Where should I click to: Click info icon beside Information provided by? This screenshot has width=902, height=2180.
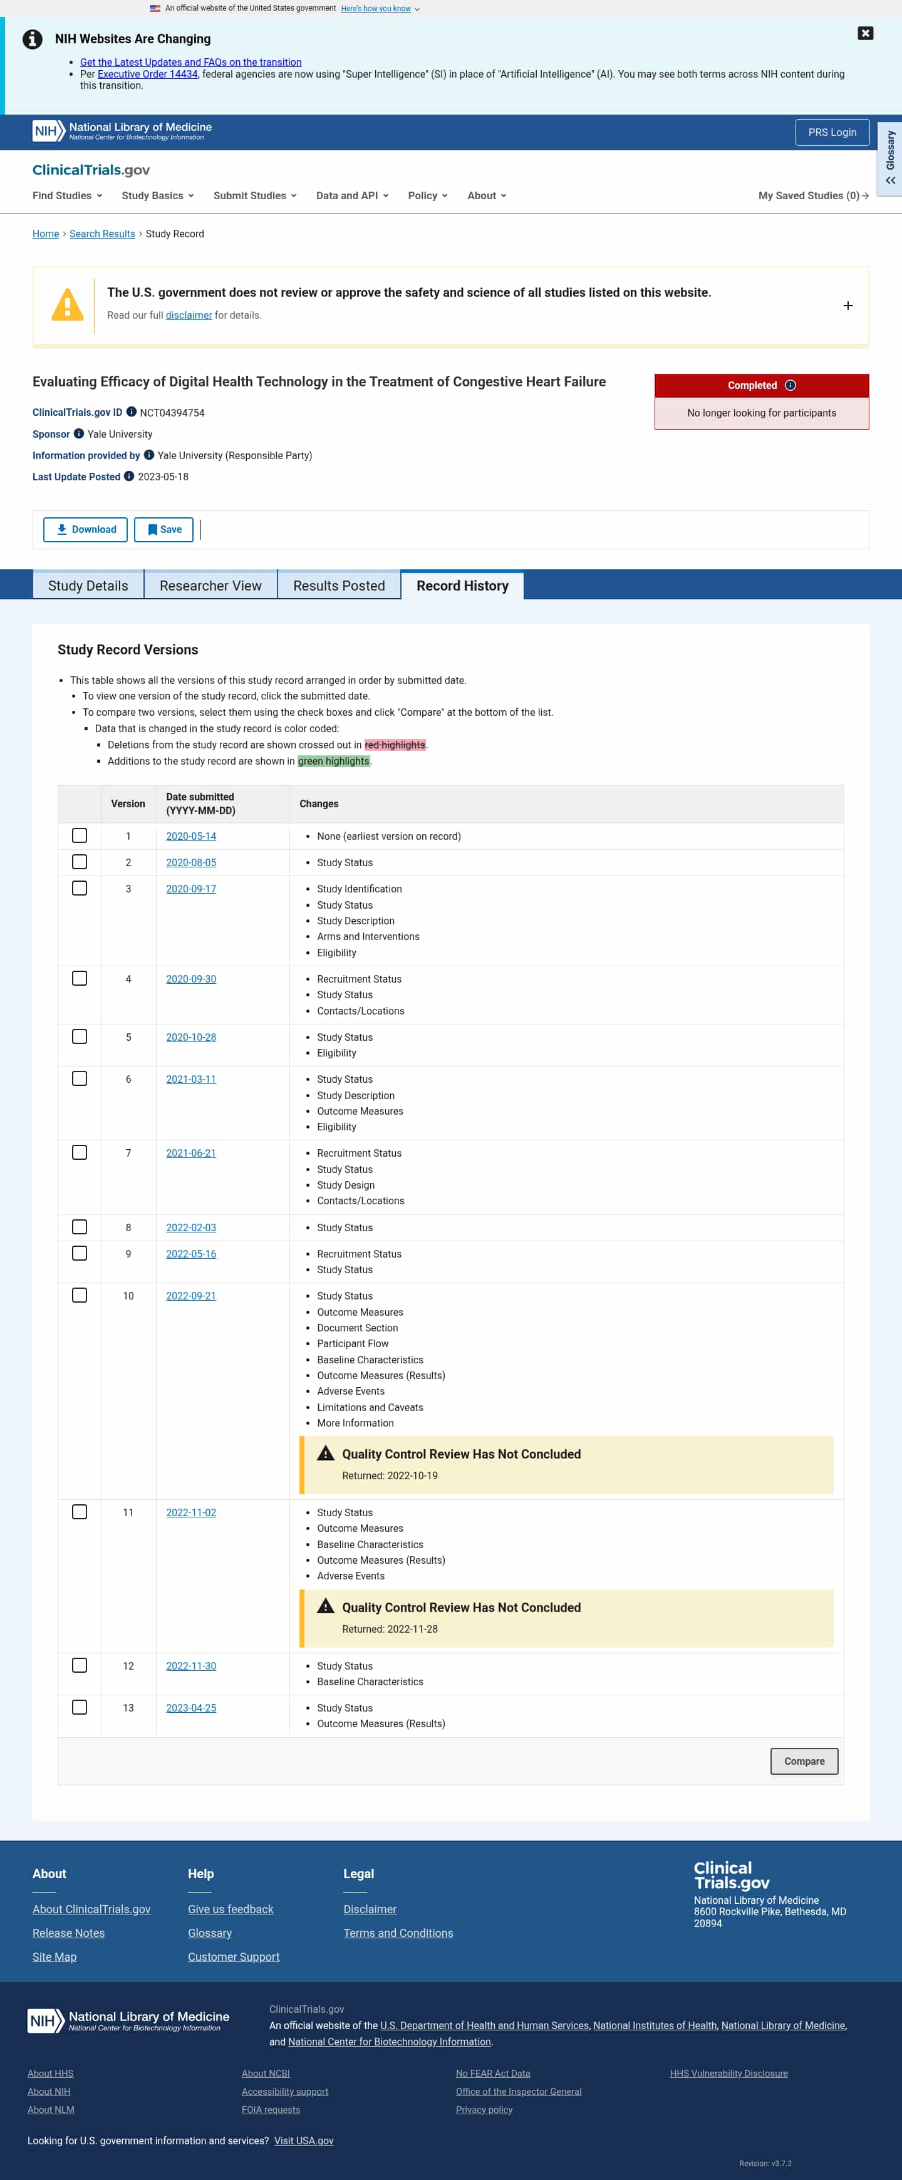click(x=149, y=455)
